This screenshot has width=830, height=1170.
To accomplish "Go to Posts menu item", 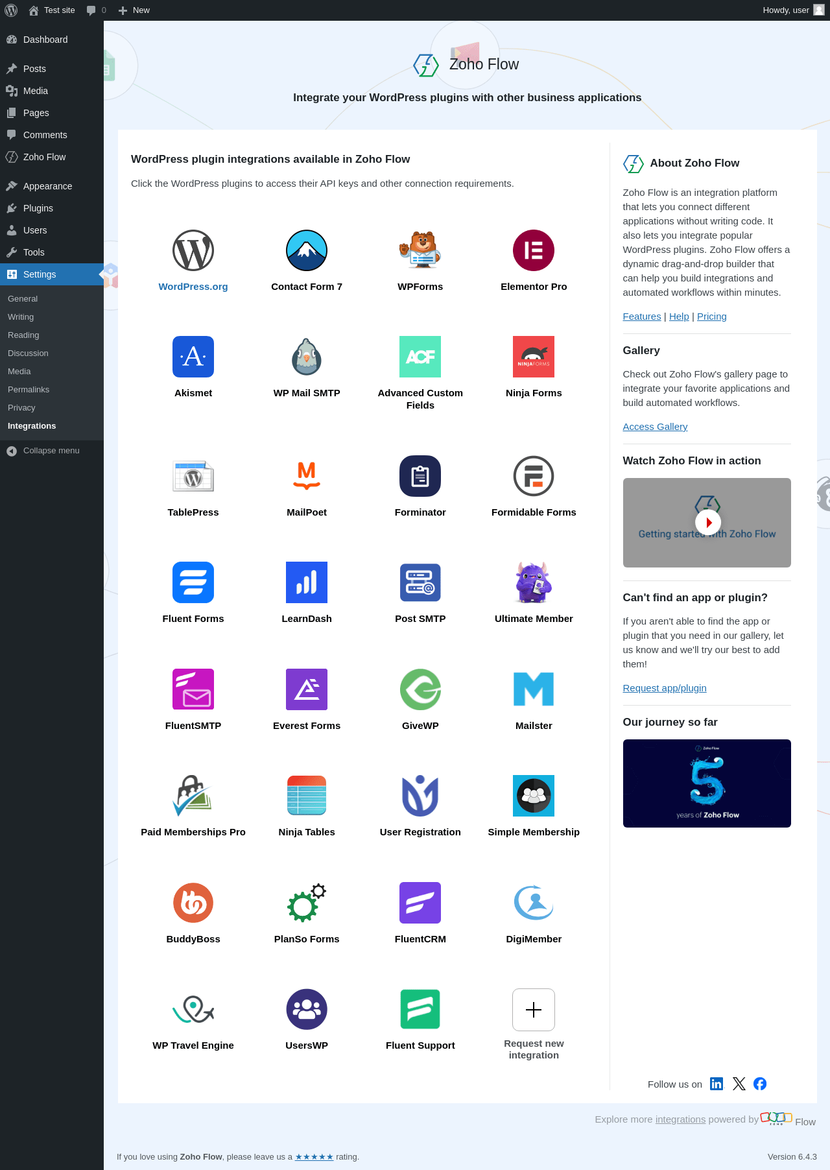I will coord(52,69).
